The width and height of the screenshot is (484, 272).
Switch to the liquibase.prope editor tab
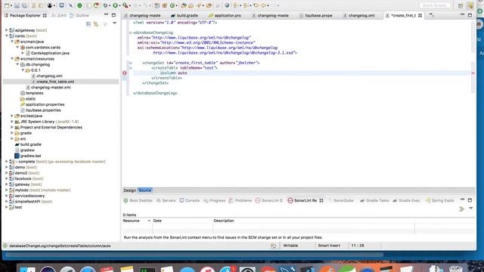(x=315, y=15)
